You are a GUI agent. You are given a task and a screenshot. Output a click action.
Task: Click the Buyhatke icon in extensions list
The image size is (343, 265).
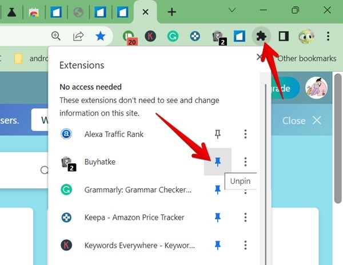click(69, 164)
